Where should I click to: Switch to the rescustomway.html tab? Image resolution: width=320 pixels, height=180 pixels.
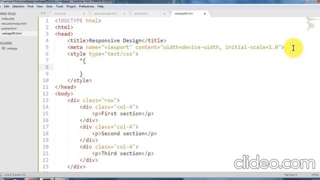click(105, 13)
